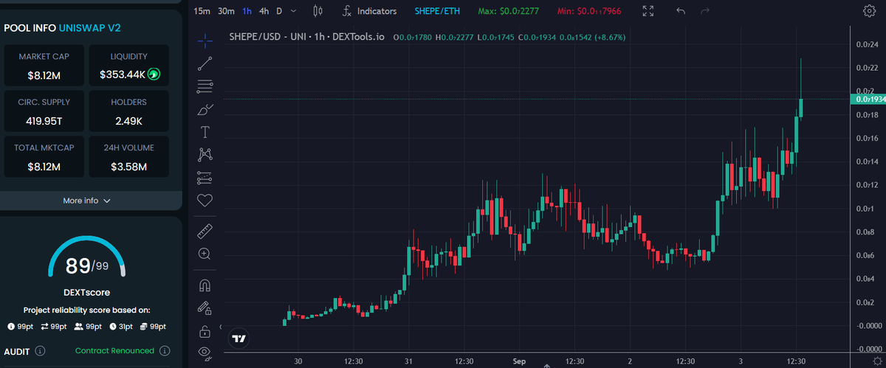Select the text annotation tool
The image size is (886, 368).
tap(205, 132)
